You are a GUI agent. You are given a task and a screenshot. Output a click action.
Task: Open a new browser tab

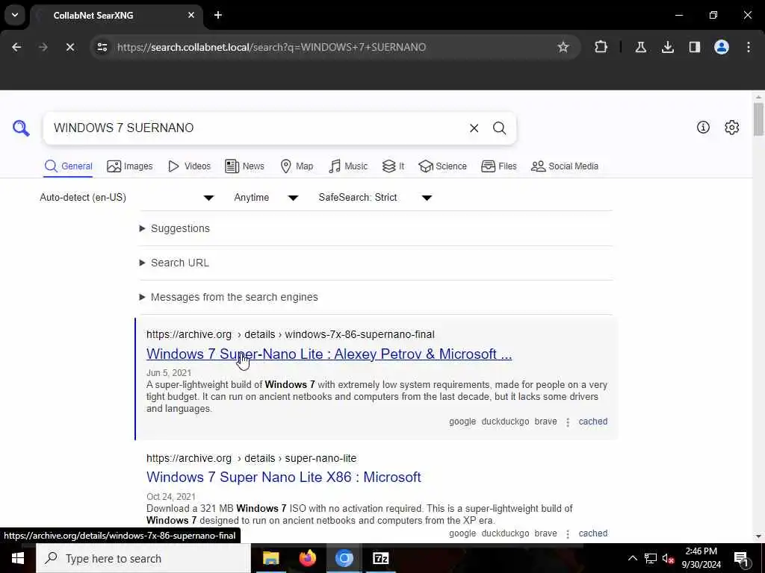[x=218, y=15]
